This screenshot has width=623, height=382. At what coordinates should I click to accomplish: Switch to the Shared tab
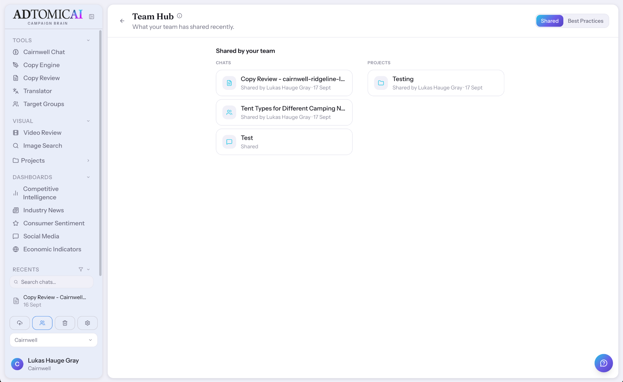[x=549, y=21]
